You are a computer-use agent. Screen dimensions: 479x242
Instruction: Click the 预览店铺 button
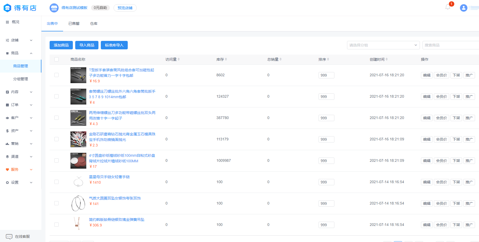point(125,8)
